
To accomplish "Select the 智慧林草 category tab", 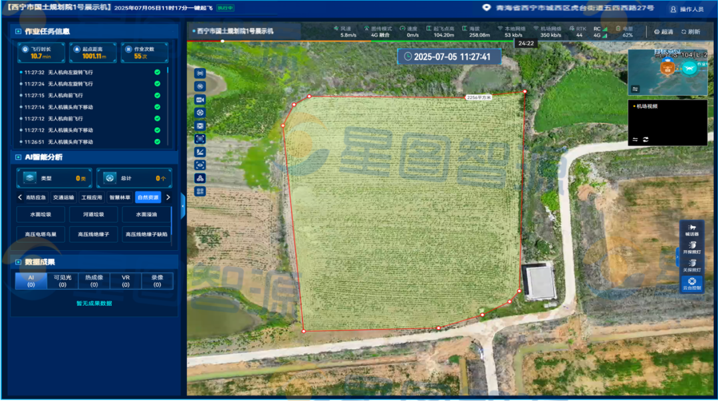I will [x=120, y=198].
